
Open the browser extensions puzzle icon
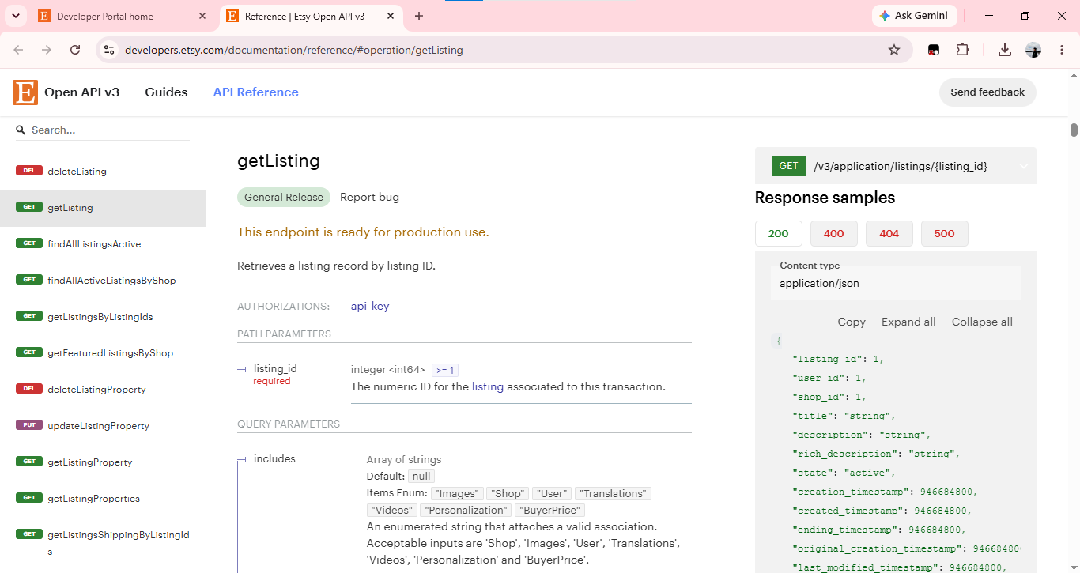tap(962, 50)
